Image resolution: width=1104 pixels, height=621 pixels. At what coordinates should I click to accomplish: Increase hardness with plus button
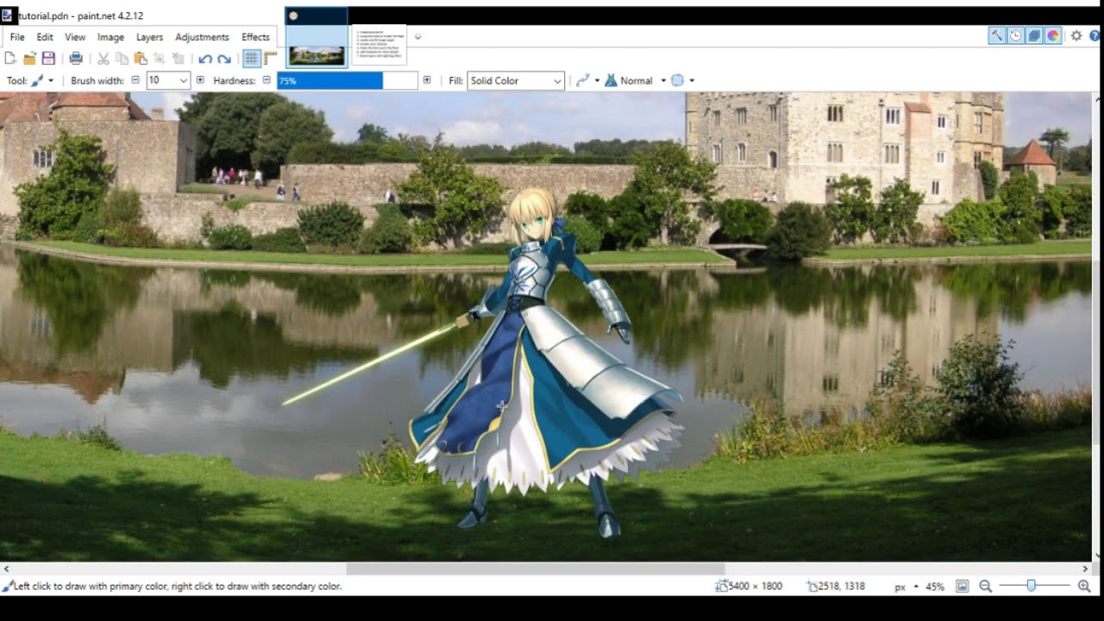pos(426,80)
